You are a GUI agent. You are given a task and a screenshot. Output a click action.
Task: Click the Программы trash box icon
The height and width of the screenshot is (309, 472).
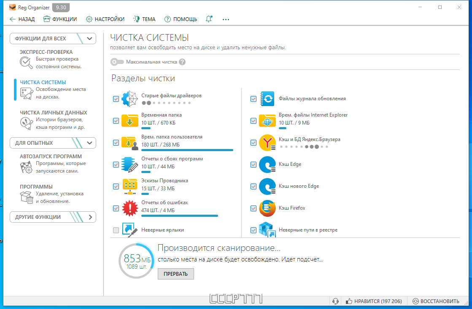(x=27, y=197)
